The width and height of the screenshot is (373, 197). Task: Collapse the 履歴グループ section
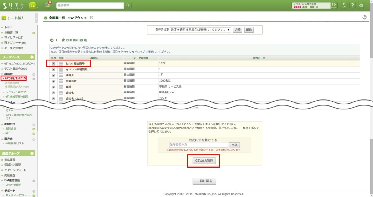pos(32,153)
